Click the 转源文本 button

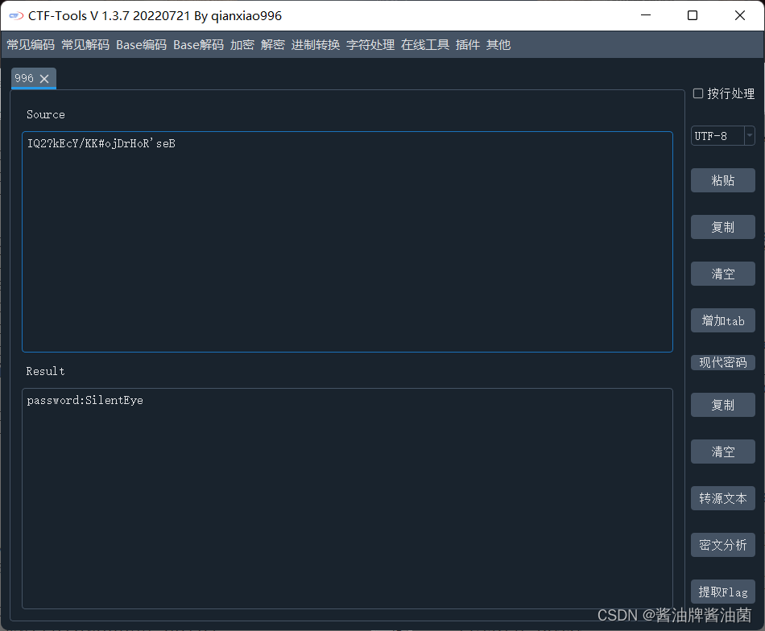pyautogui.click(x=723, y=498)
